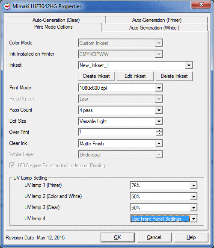
Task: Expand the Print Mode dropdown
Action: 159,88
